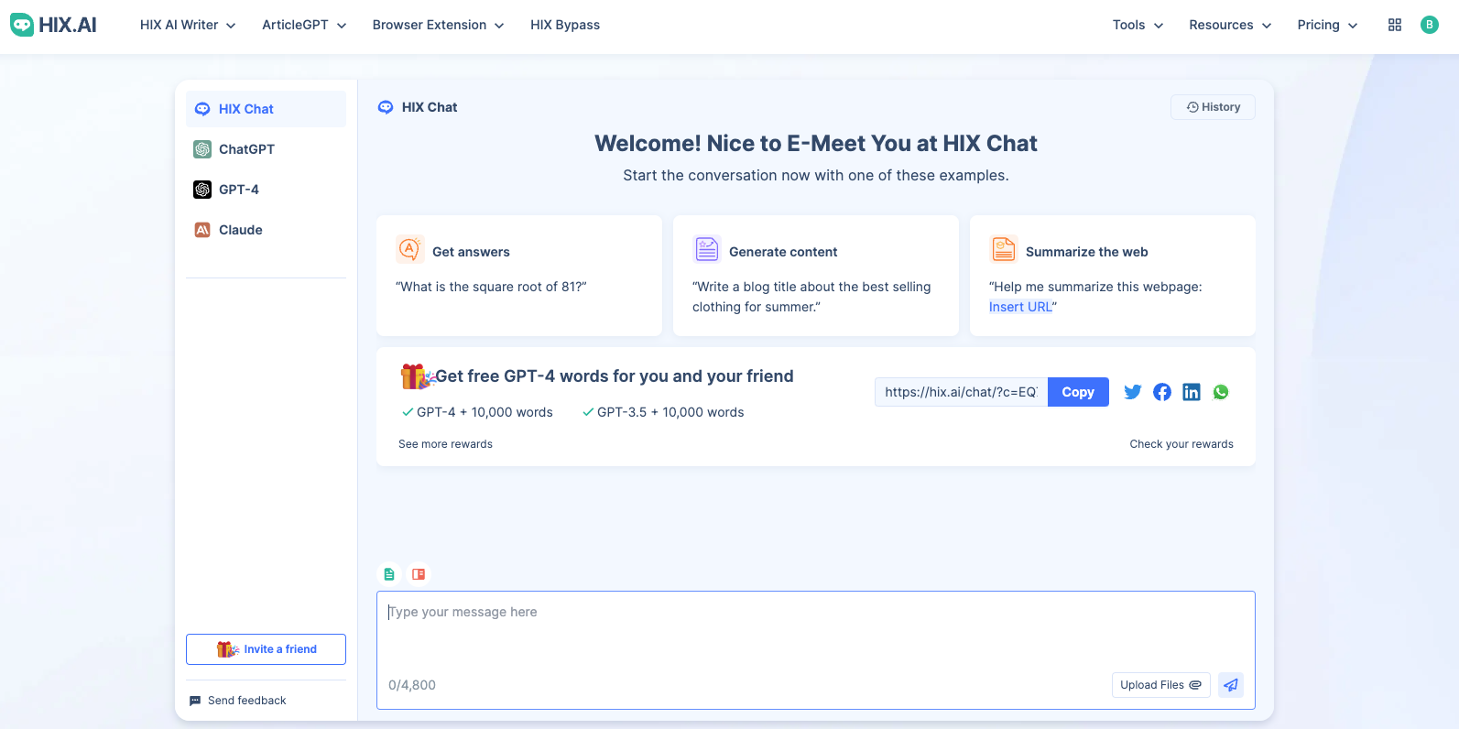Select HIX Chat in sidebar
Image resolution: width=1459 pixels, height=729 pixels.
[x=266, y=109]
